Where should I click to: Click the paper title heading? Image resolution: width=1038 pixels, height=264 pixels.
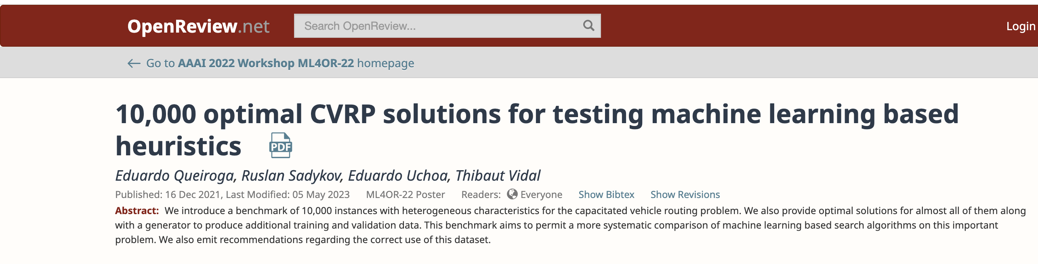pos(537,114)
